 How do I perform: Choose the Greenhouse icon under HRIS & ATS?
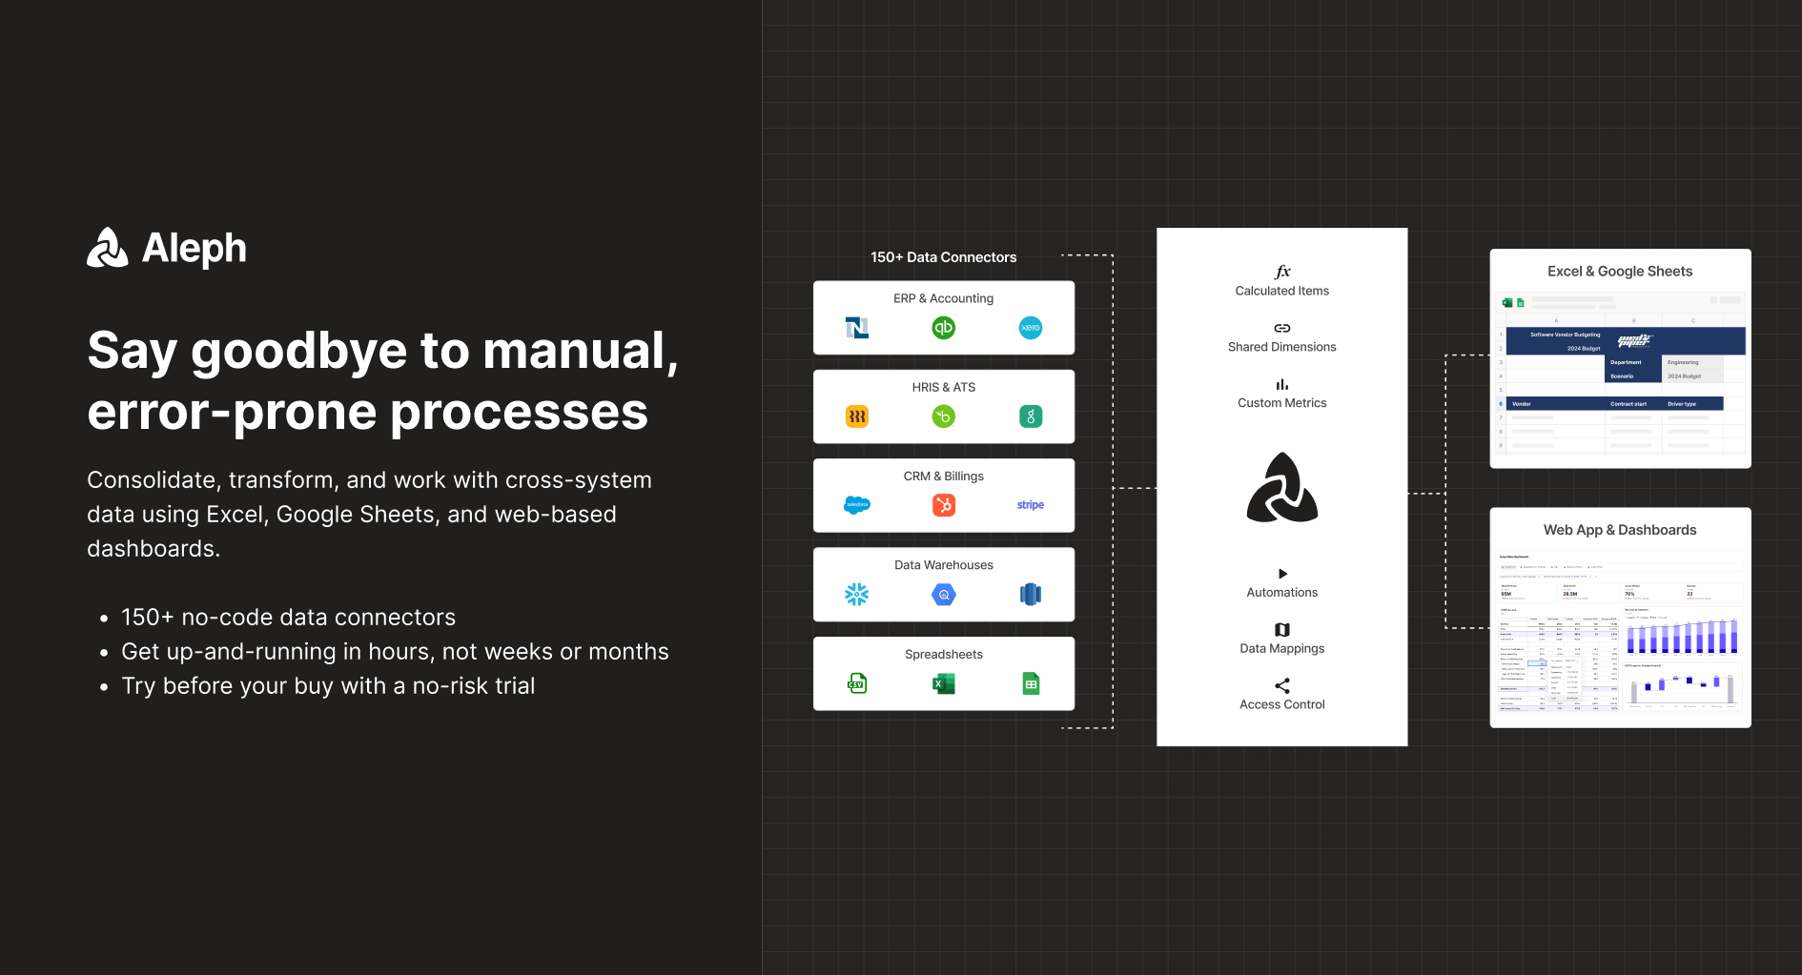pyautogui.click(x=1031, y=416)
